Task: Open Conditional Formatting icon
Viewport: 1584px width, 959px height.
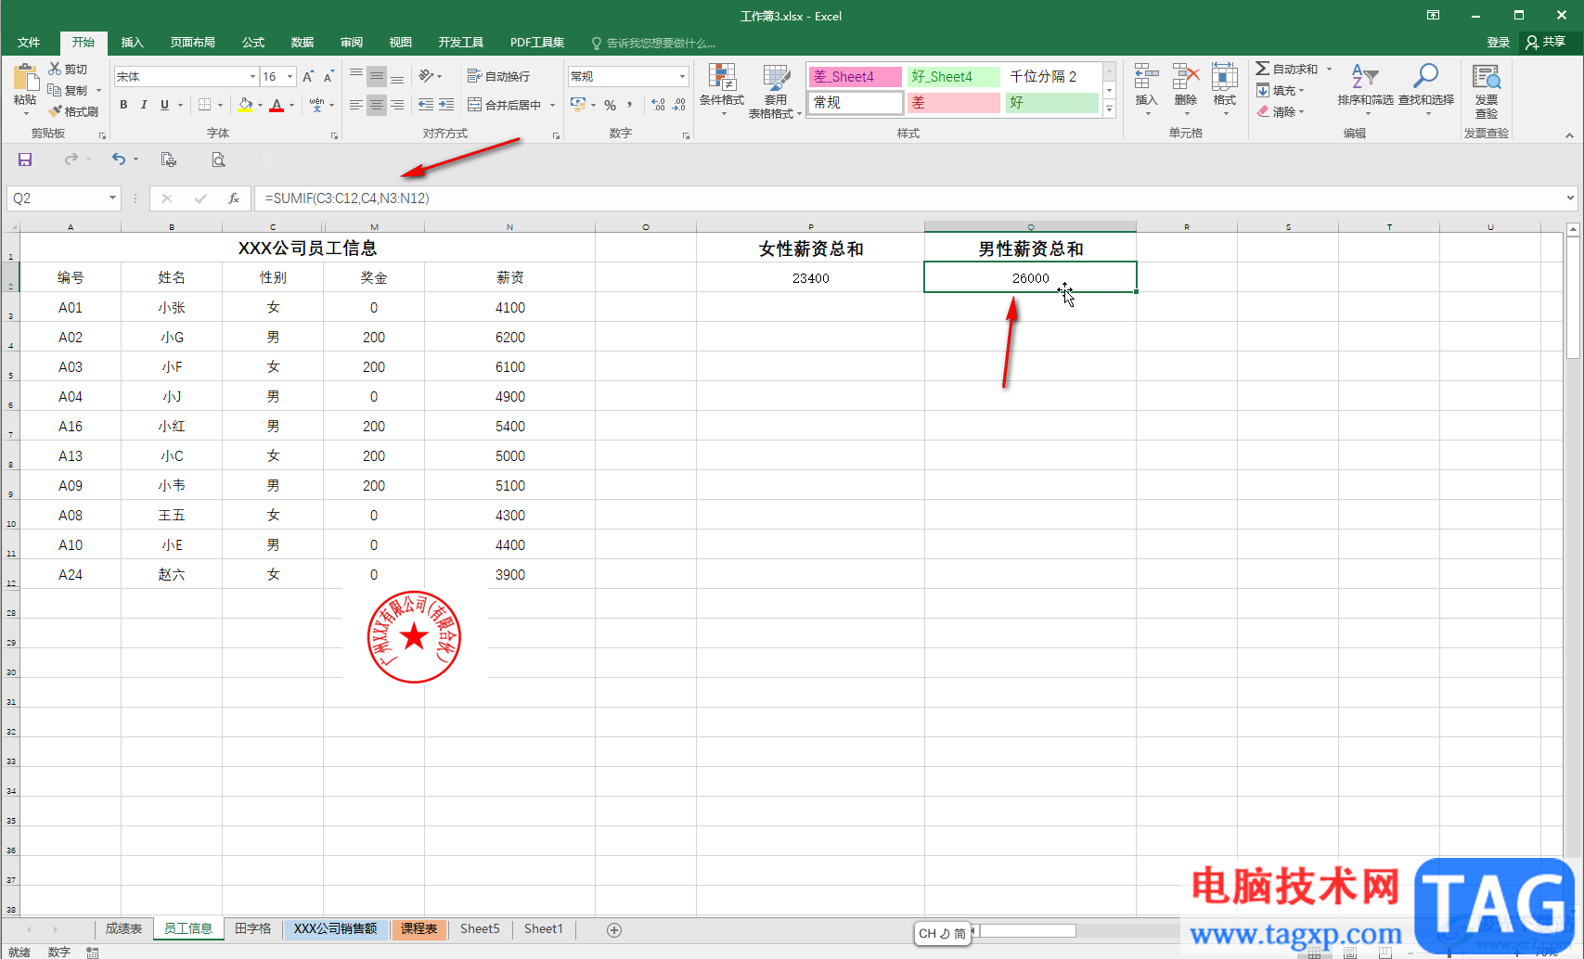Action: pos(722,78)
